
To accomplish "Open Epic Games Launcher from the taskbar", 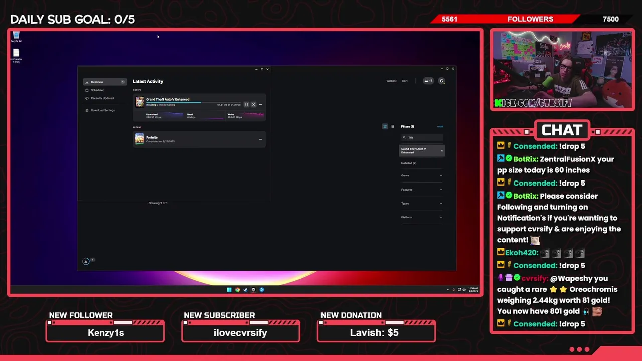I will coord(253,290).
